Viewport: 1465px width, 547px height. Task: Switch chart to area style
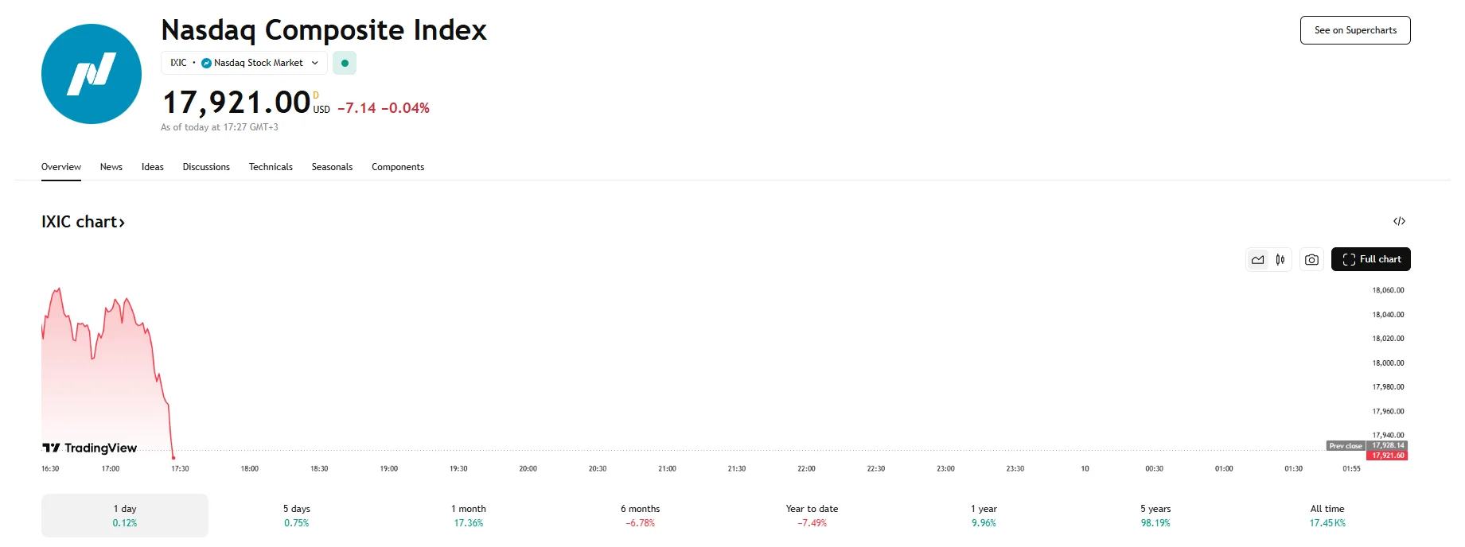1258,260
